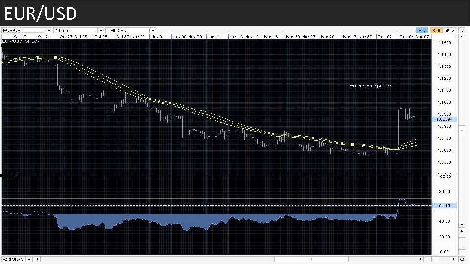Zoom out with the minus button beside the horizontal scrollbar

pos(428,259)
